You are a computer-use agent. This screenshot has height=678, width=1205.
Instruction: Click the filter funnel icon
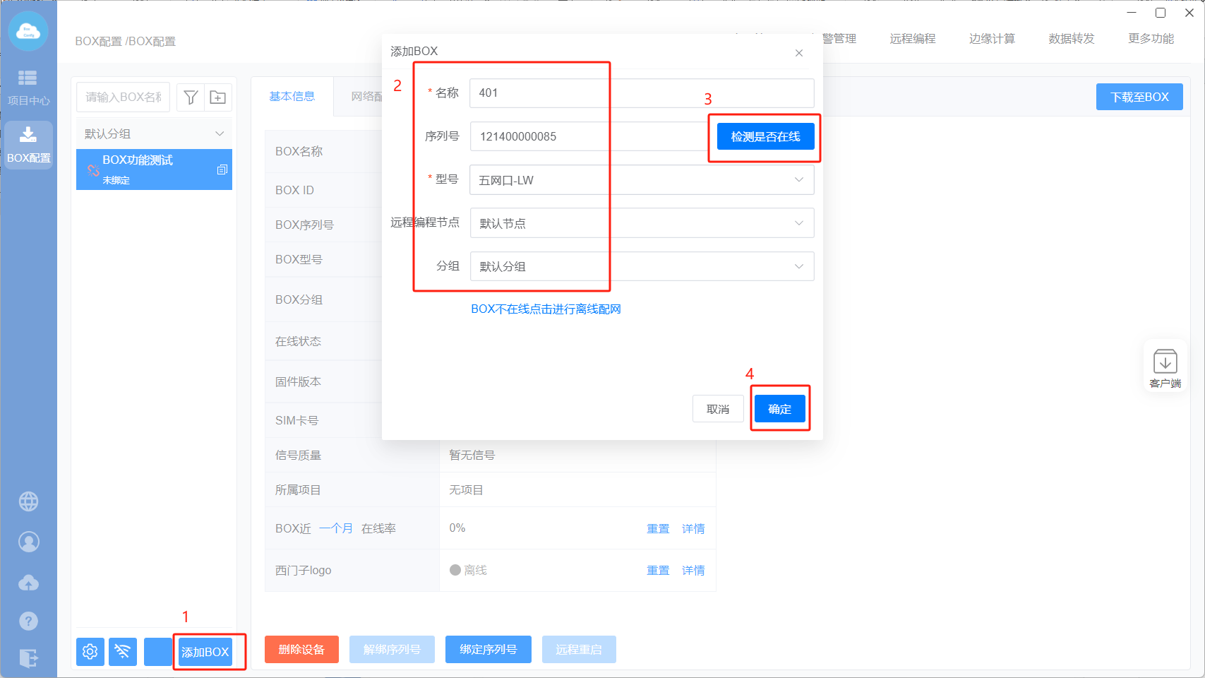[191, 97]
